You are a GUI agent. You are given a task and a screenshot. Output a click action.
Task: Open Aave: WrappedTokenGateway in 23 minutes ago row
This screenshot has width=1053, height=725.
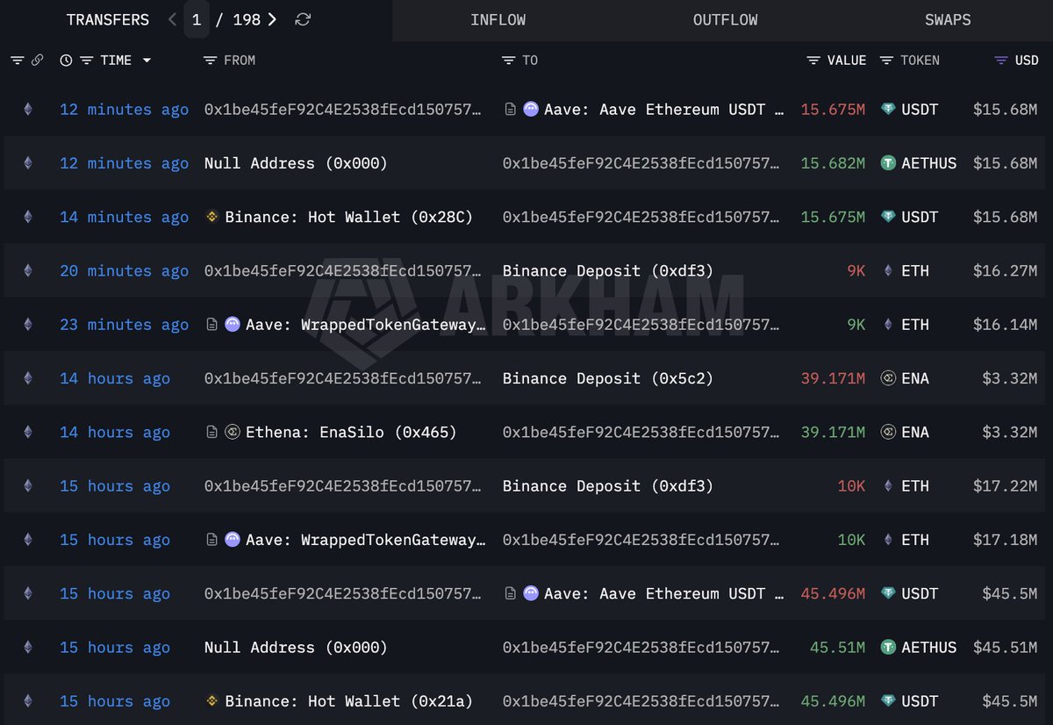[366, 325]
